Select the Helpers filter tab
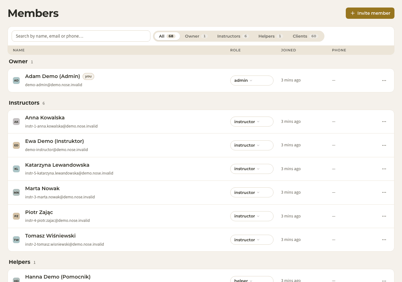Image resolution: width=402 pixels, height=282 pixels. coord(270,36)
